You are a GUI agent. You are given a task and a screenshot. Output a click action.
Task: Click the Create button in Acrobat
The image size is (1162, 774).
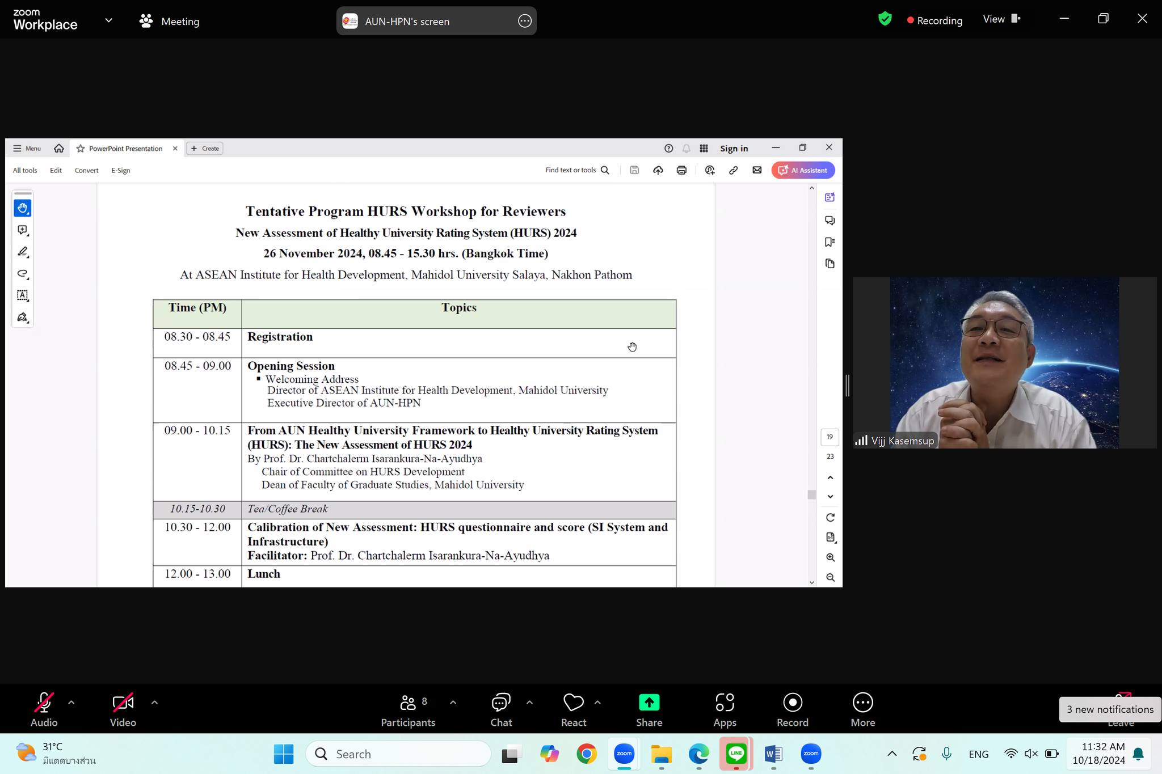[205, 149]
